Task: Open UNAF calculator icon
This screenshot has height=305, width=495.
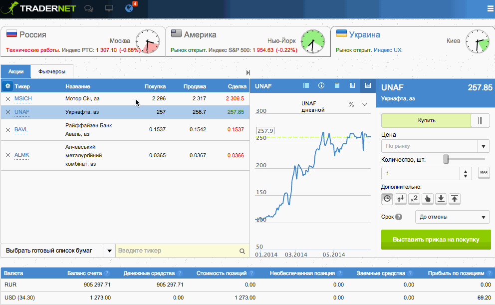Action: pos(337,85)
